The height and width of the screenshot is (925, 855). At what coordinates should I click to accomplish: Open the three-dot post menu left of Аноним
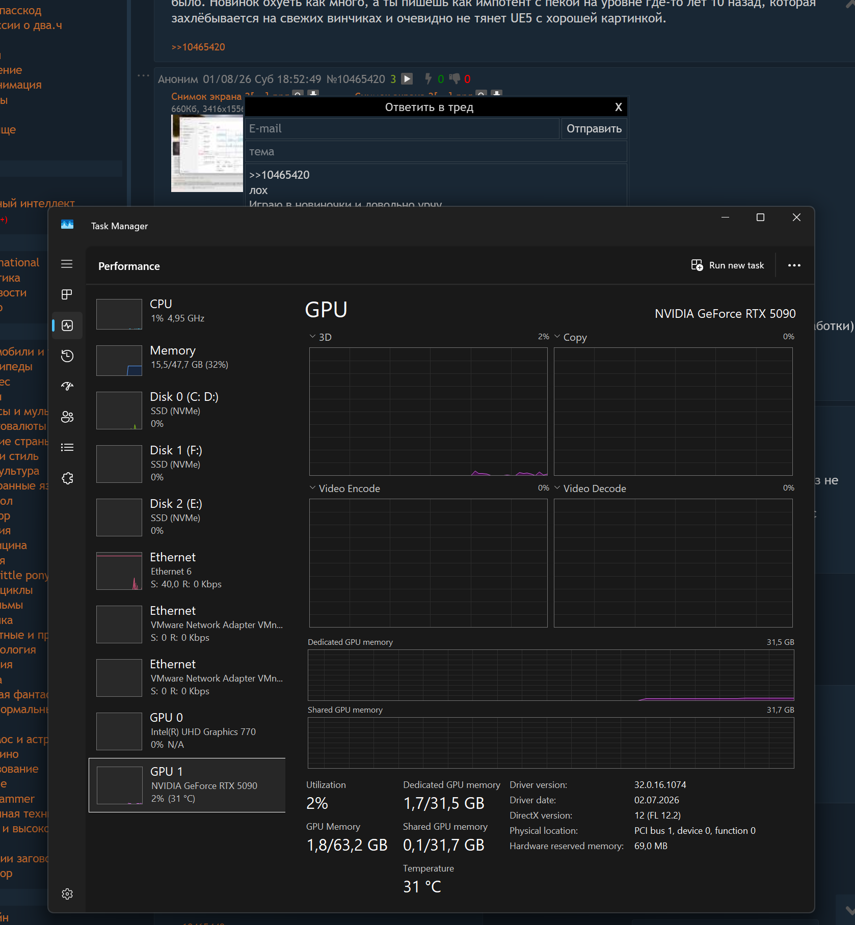click(144, 76)
